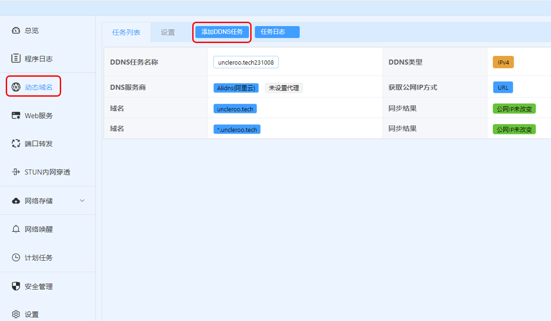Click the Web服务 window icon
Image resolution: width=551 pixels, height=321 pixels.
pyautogui.click(x=16, y=115)
